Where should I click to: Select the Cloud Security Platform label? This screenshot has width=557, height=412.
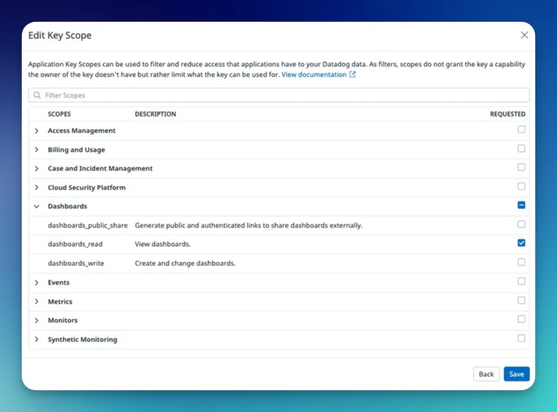87,187
